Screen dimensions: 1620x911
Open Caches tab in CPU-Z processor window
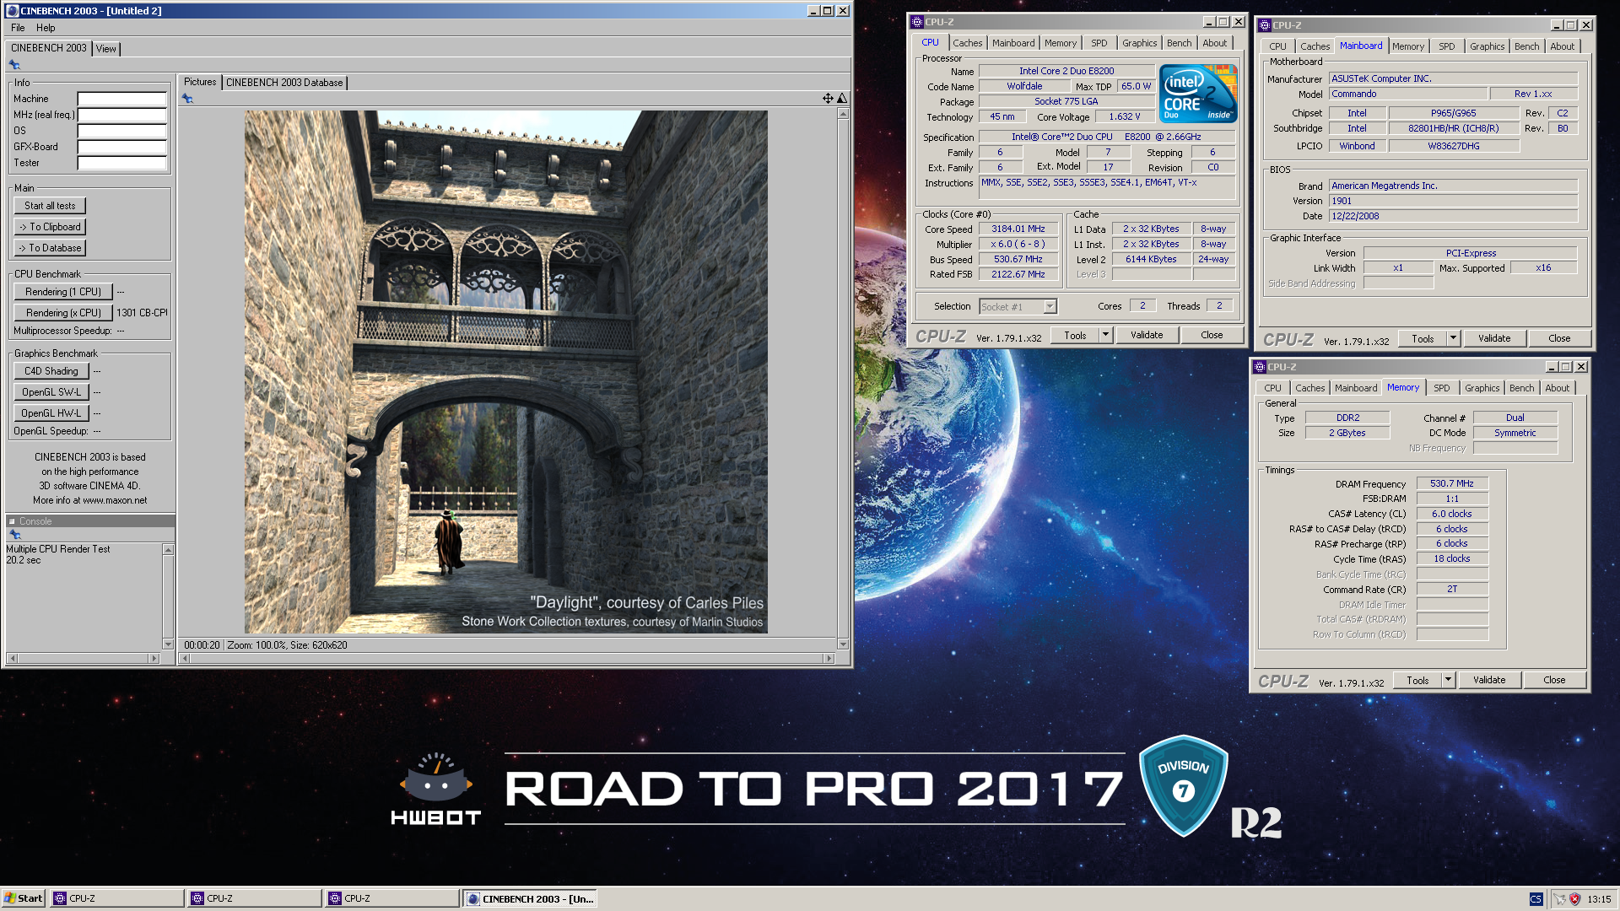[967, 43]
